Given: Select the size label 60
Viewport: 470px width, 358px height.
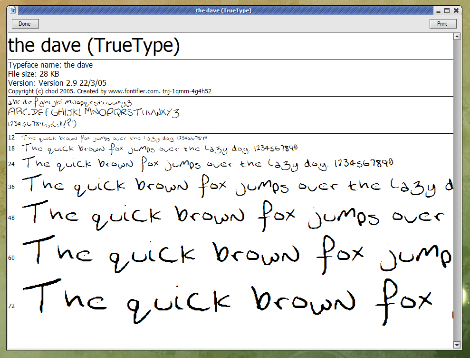Looking at the screenshot, I should [x=11, y=257].
